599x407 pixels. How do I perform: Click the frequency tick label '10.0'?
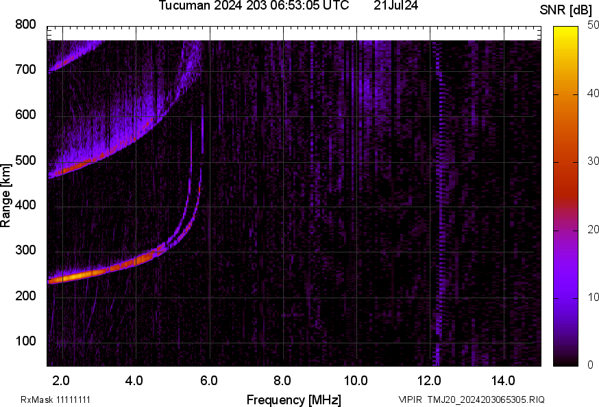click(356, 380)
